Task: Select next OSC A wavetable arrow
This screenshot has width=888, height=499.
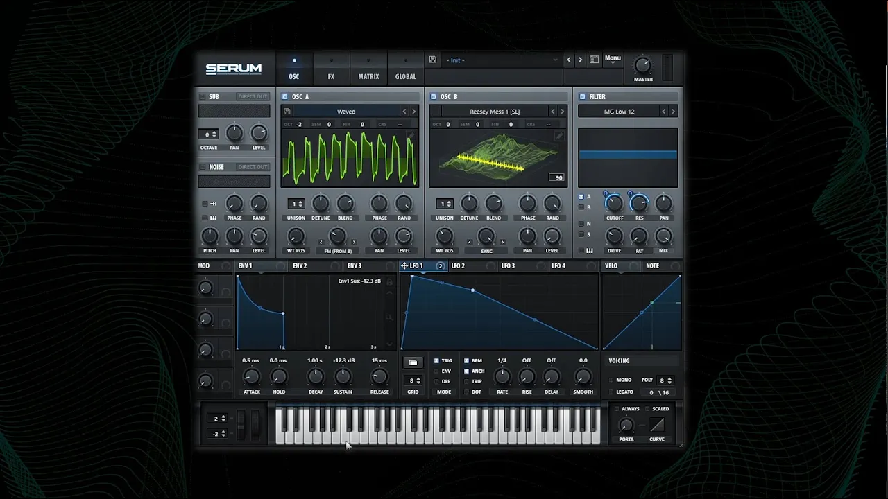Action: pos(414,112)
